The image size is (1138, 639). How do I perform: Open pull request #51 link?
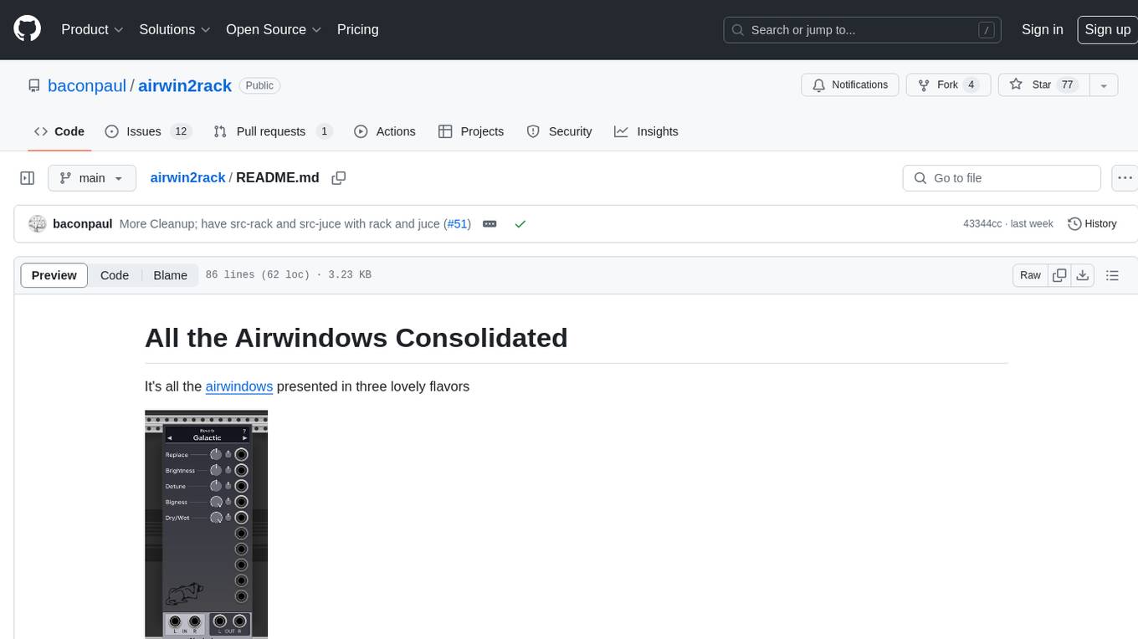click(457, 224)
